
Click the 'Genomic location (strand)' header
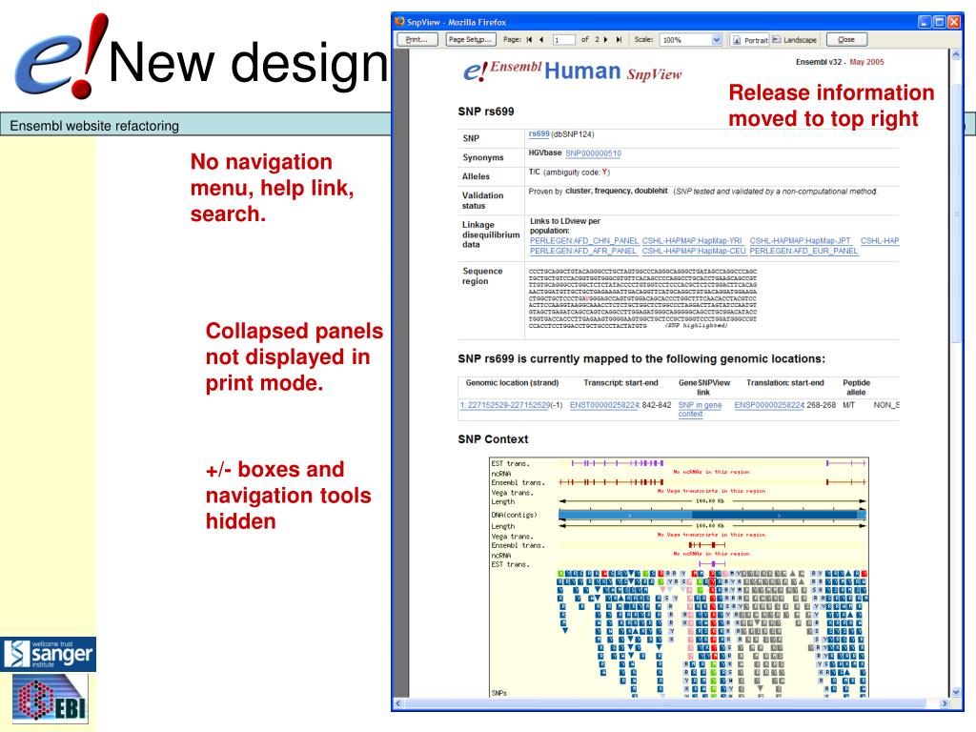click(x=512, y=383)
